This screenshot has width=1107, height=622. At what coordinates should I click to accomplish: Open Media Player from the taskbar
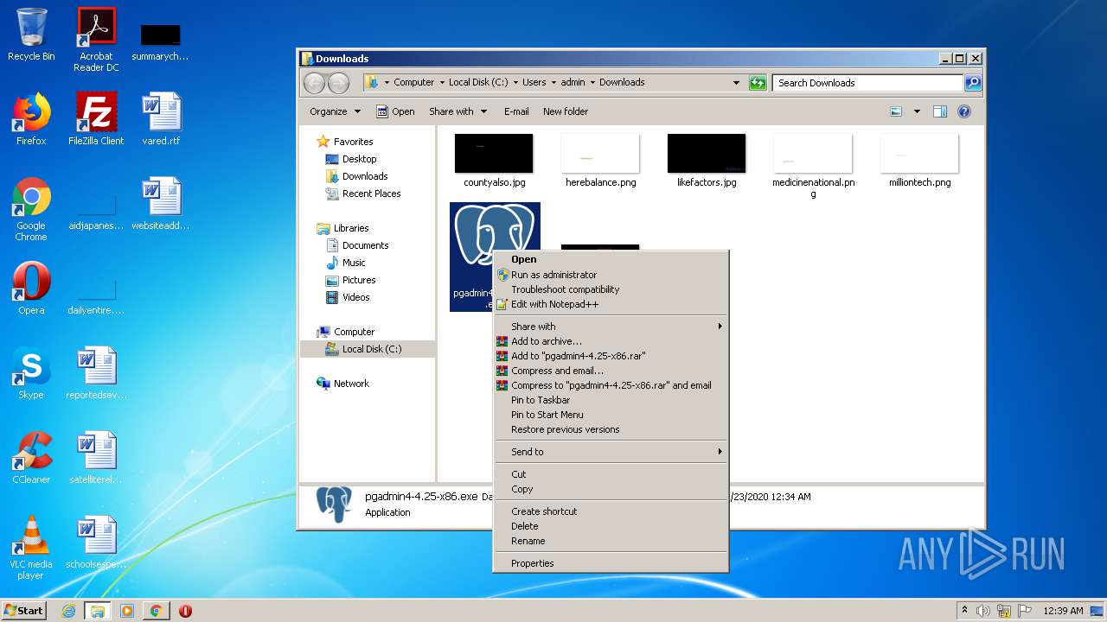(127, 611)
